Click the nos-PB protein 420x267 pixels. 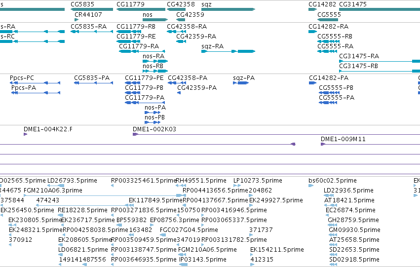pos(153,123)
